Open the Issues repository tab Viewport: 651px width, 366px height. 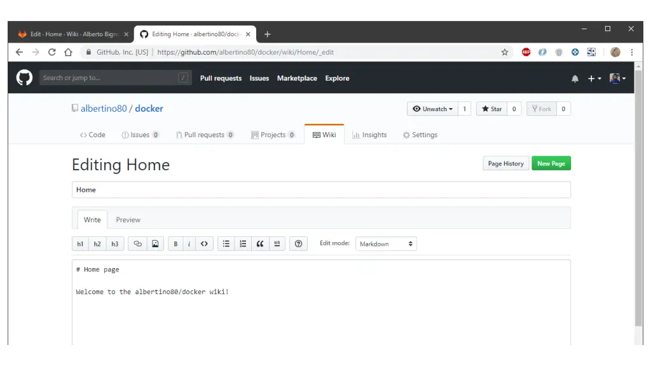(x=140, y=135)
